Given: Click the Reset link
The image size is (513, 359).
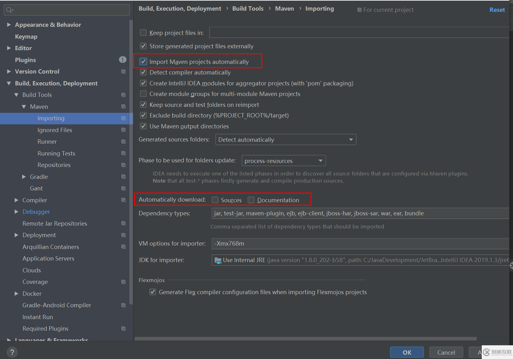Looking at the screenshot, I should tap(497, 10).
